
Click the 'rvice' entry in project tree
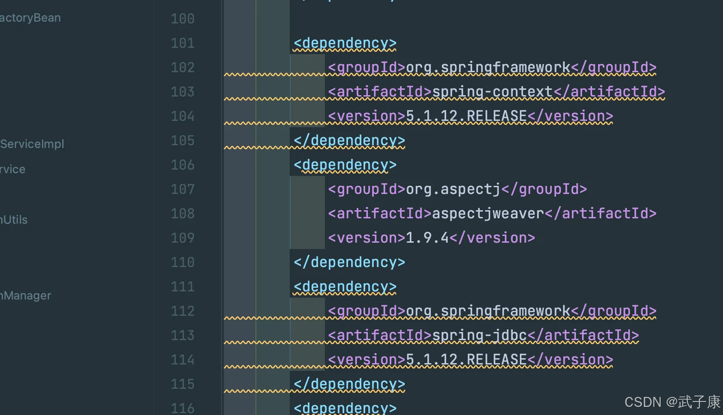coord(13,170)
